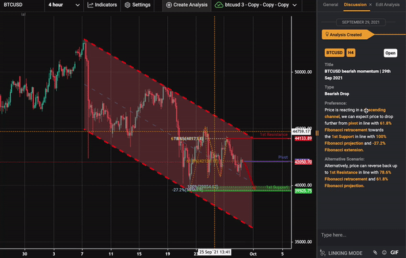Click the '1st Resistance' chart label

273,134
